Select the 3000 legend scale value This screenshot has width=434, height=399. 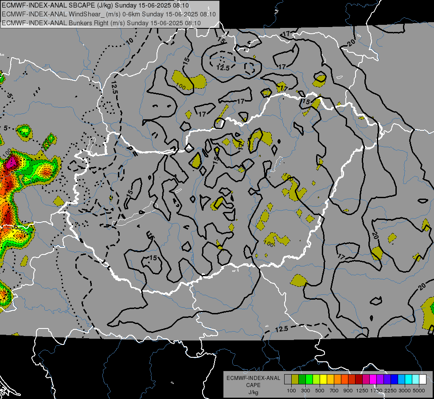coord(405,391)
